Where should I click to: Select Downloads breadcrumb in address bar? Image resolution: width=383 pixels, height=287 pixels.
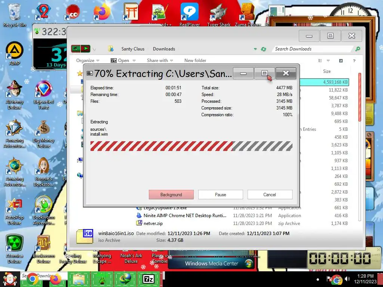click(x=164, y=49)
